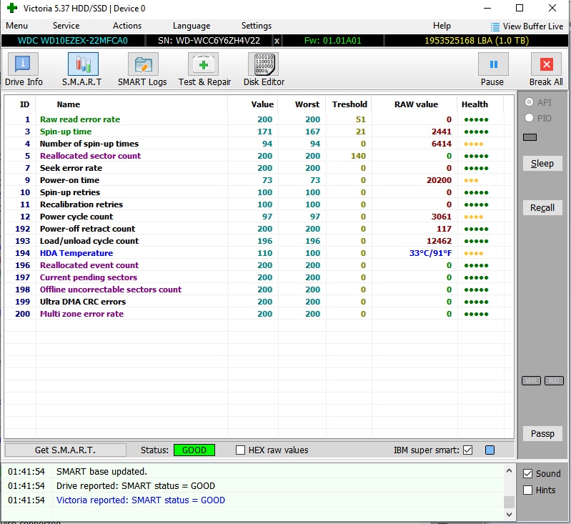Select Power-off retract count row
571x524 pixels.
[x=259, y=229]
